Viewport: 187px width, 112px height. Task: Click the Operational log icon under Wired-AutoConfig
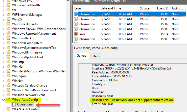(14, 104)
